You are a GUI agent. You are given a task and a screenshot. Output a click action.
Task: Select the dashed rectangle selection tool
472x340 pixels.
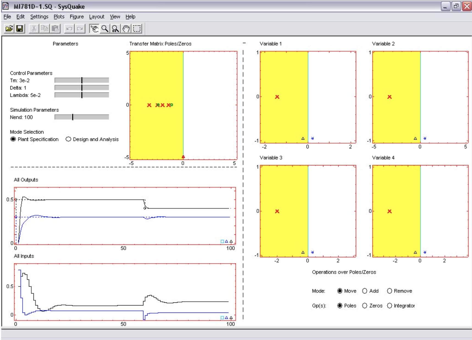pos(137,29)
